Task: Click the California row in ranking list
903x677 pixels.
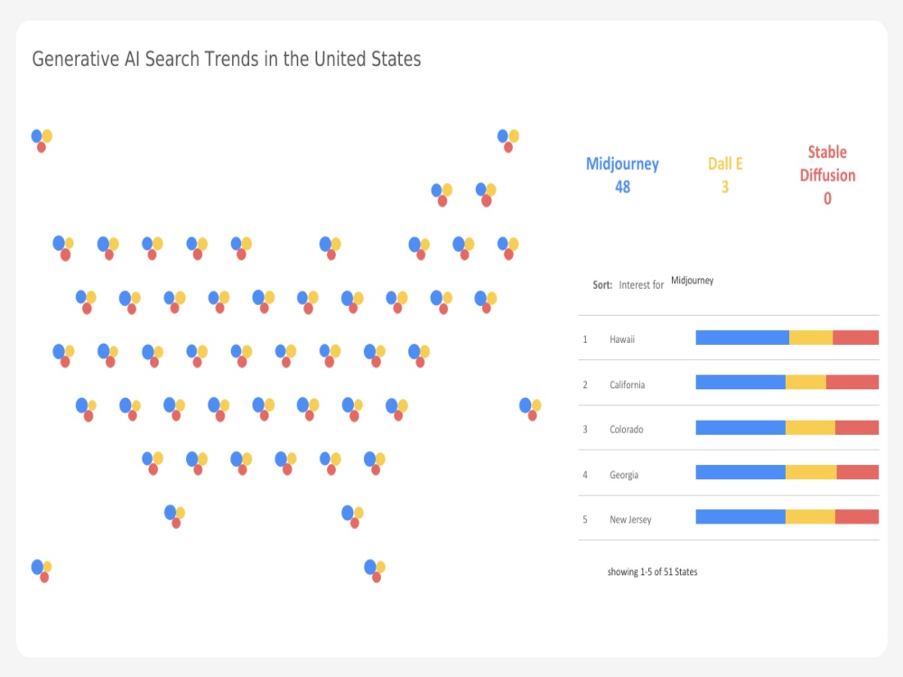Action: 729,383
